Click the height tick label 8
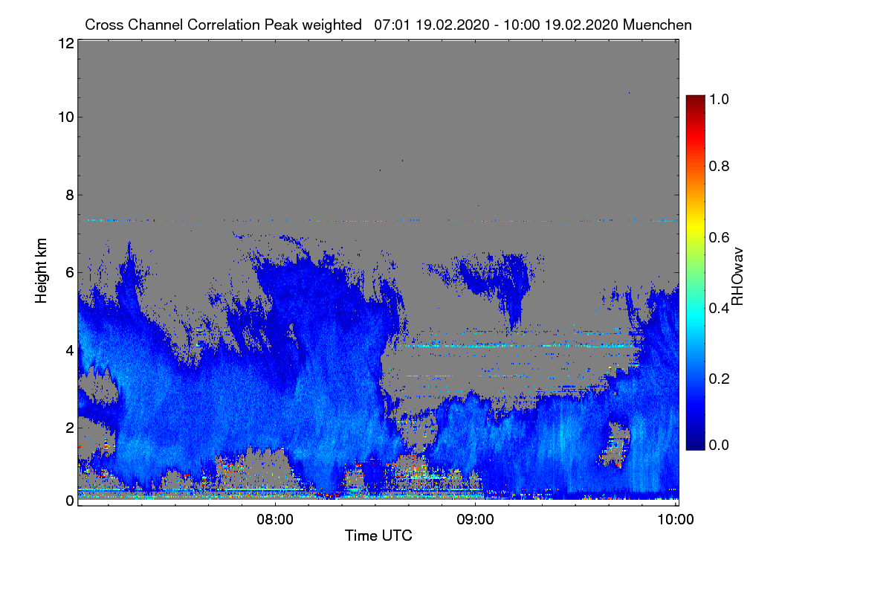The width and height of the screenshot is (892, 595). tap(68, 195)
